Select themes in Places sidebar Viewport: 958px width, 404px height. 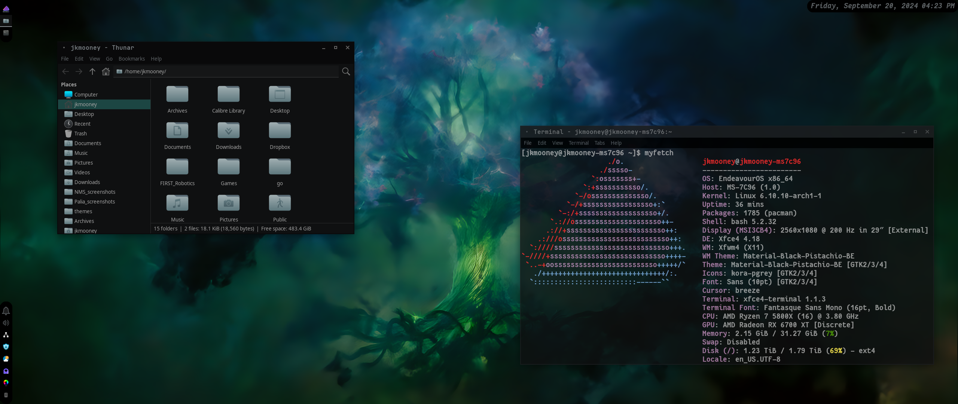[104, 211]
